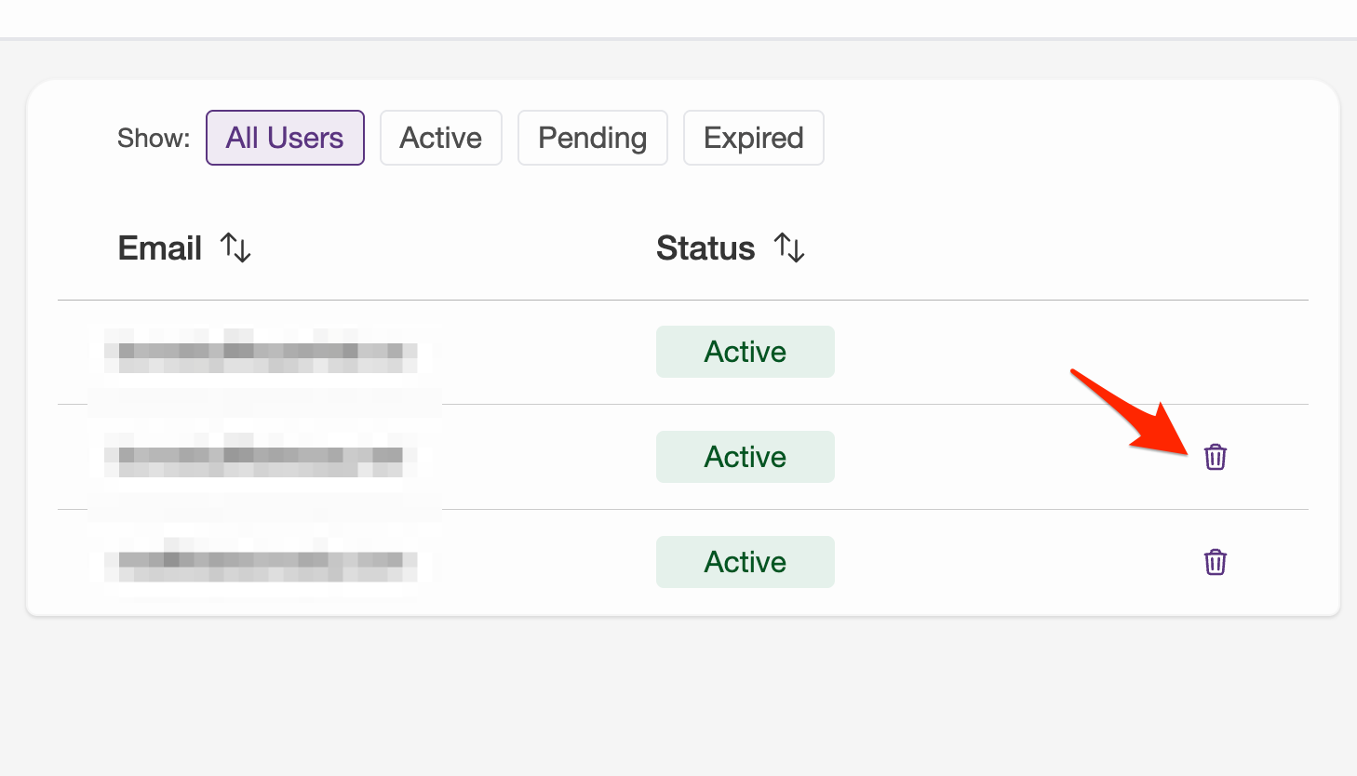The image size is (1357, 776).
Task: Select the blurred email in the first row
Action: coord(261,351)
